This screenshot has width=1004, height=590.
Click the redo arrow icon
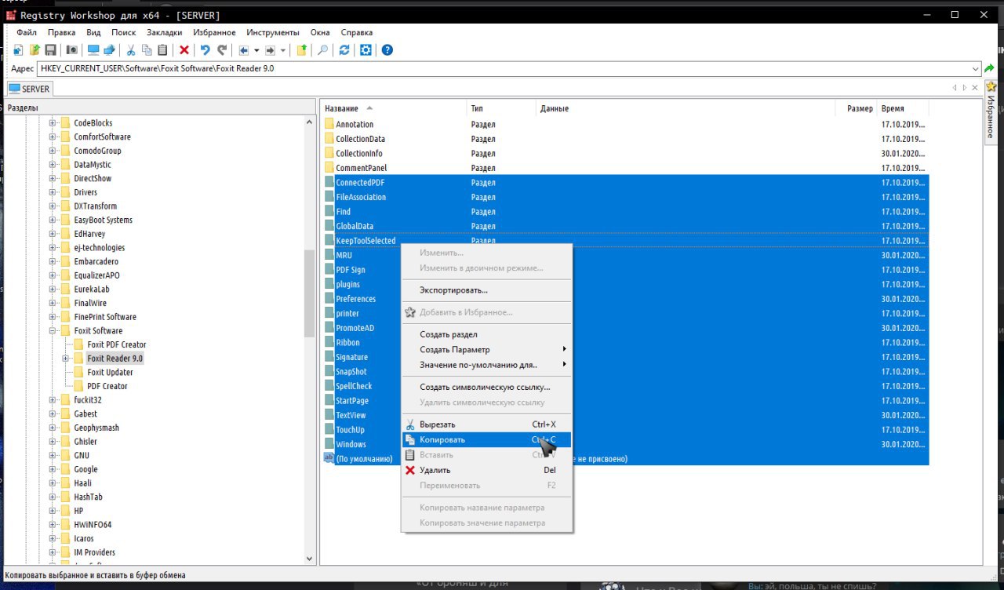coord(222,50)
